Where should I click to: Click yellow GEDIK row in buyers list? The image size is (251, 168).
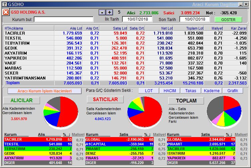coord(38,153)
